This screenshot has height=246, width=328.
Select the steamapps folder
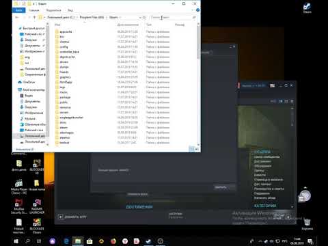tap(66, 133)
